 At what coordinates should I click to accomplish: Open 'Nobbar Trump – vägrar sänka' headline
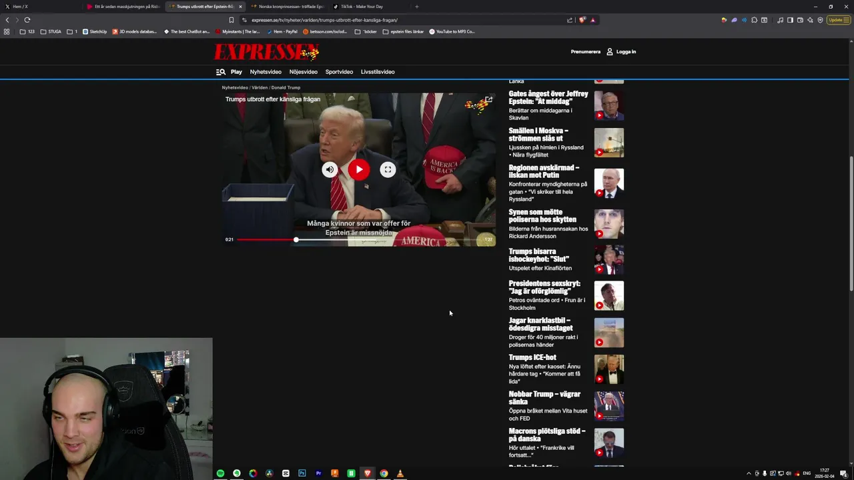click(544, 398)
